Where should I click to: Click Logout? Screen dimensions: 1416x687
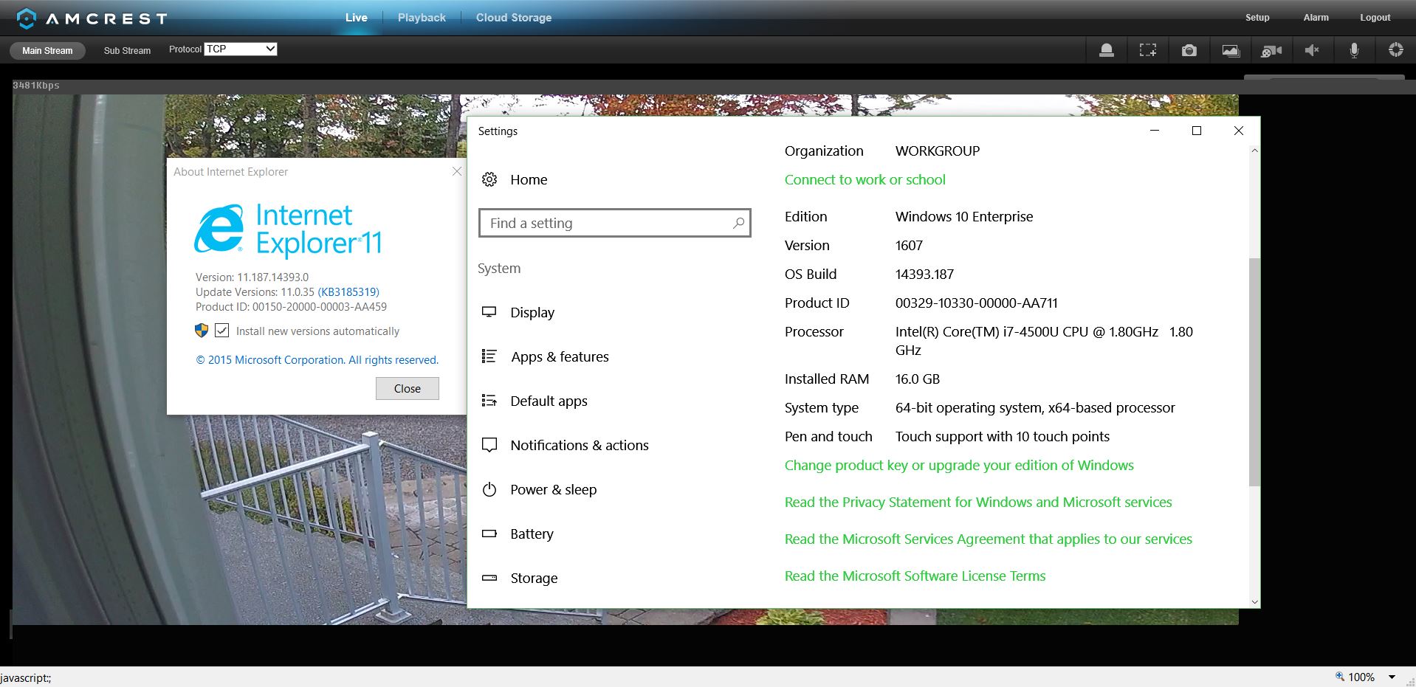pos(1375,18)
